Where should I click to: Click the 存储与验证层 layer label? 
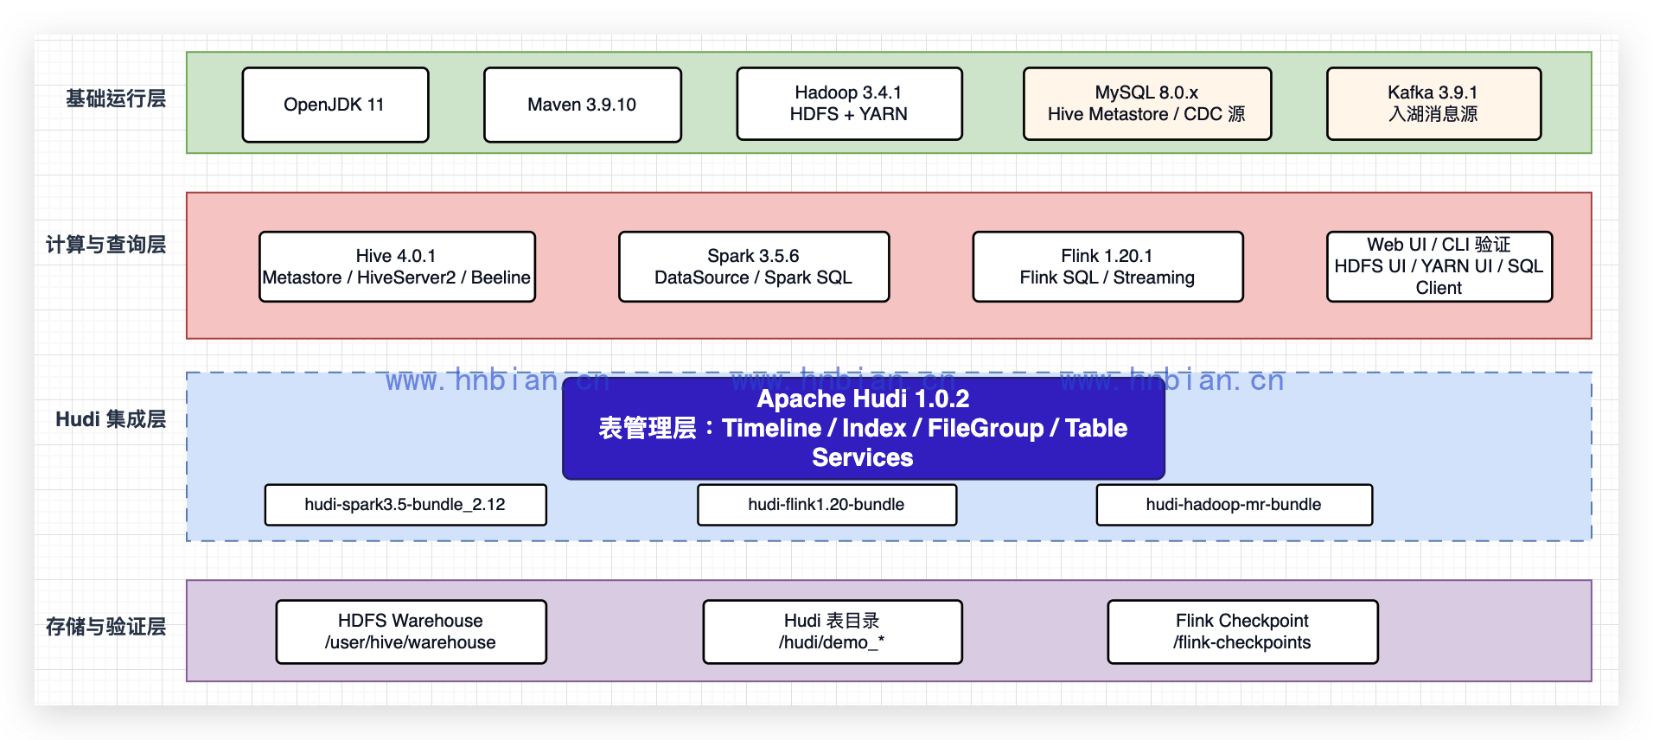[x=106, y=627]
